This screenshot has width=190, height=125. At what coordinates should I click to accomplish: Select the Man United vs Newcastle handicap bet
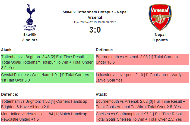click(x=47, y=116)
